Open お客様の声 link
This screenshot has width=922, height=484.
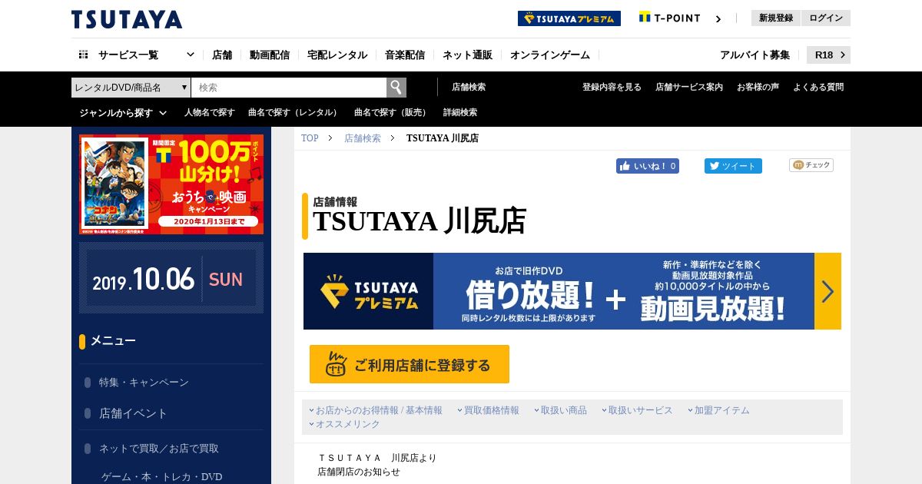coord(758,88)
